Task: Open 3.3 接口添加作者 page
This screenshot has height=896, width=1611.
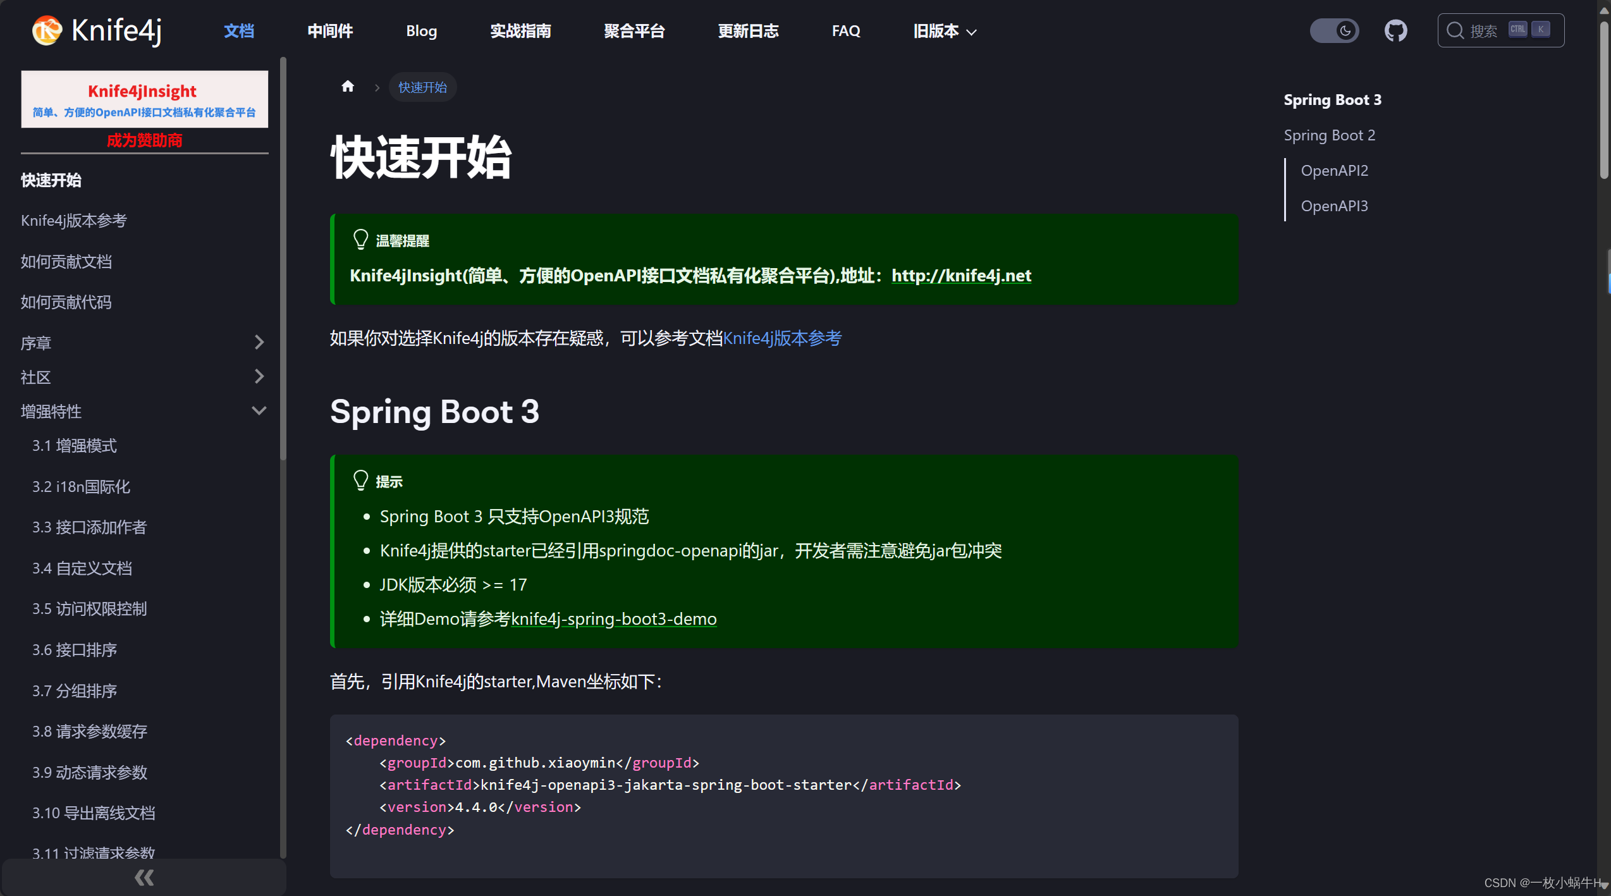Action: click(x=90, y=527)
